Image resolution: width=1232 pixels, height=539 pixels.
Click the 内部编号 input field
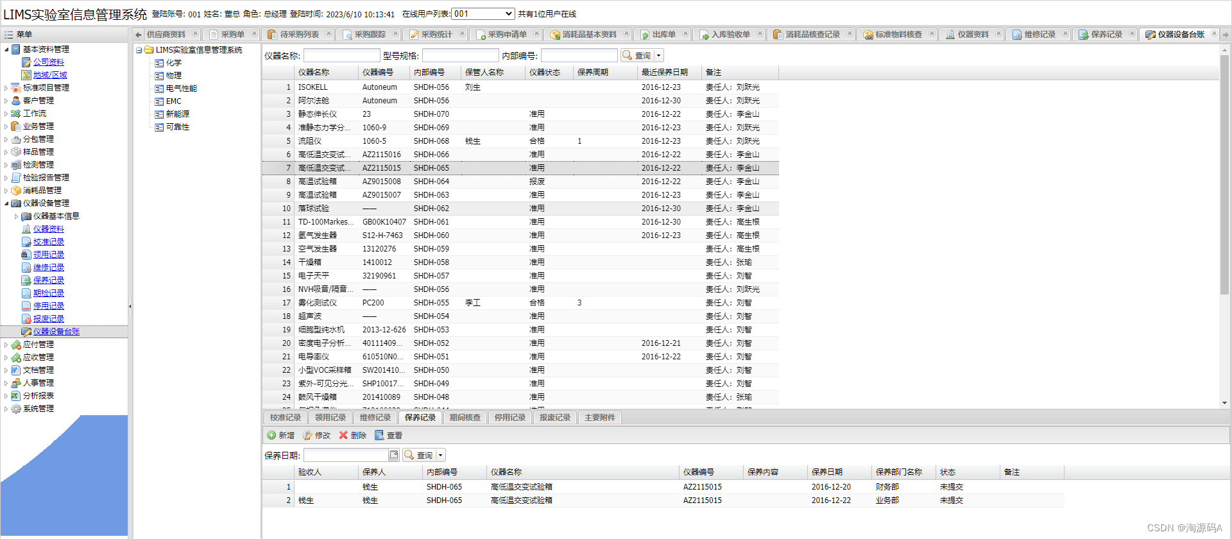pos(579,56)
